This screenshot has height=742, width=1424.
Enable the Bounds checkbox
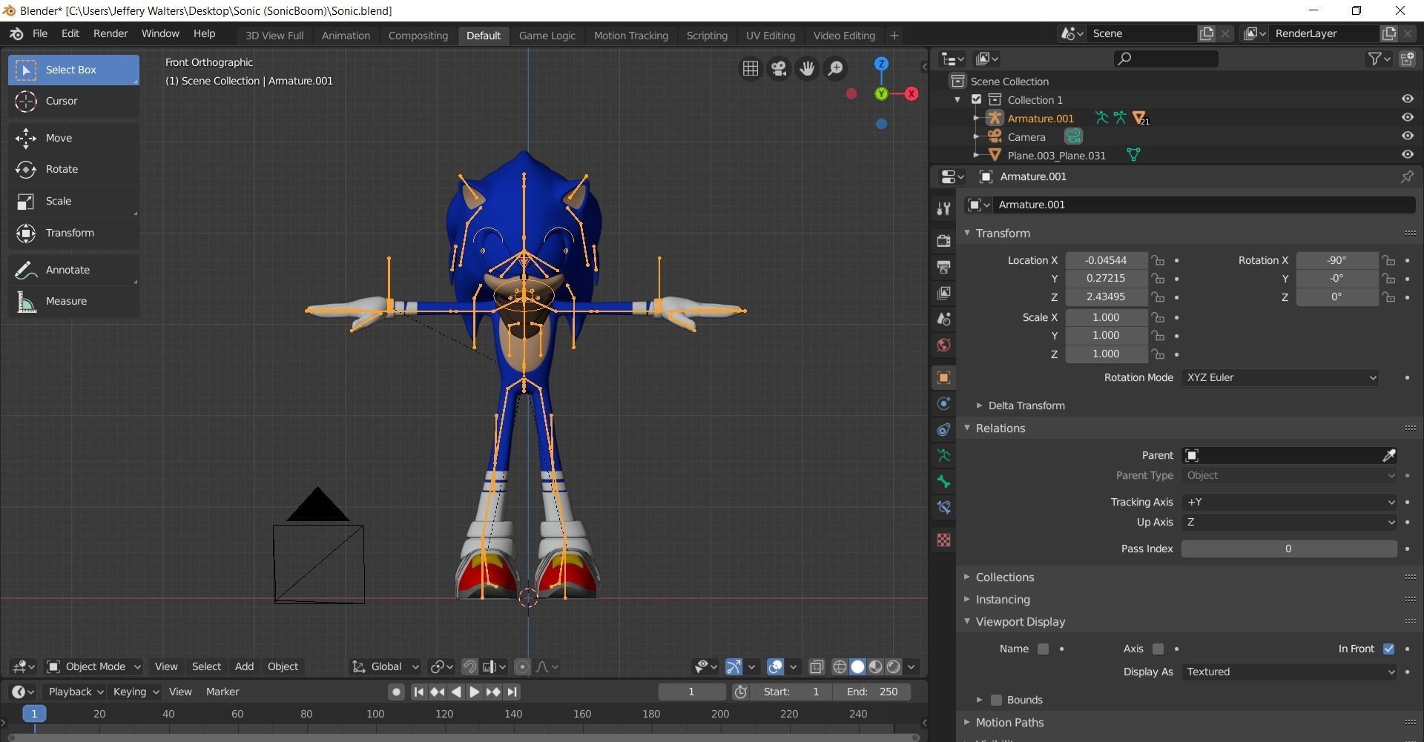[x=996, y=700]
